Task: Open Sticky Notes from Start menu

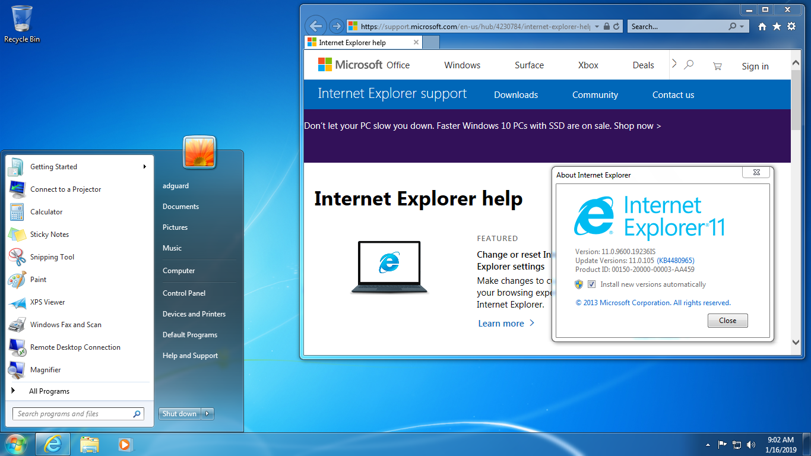Action: [80, 235]
